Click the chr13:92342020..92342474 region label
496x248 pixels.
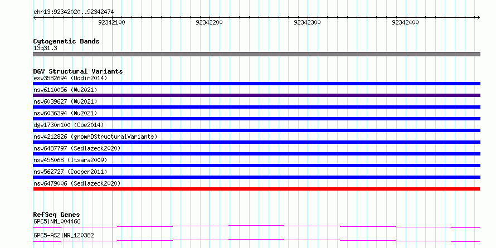tap(74, 12)
